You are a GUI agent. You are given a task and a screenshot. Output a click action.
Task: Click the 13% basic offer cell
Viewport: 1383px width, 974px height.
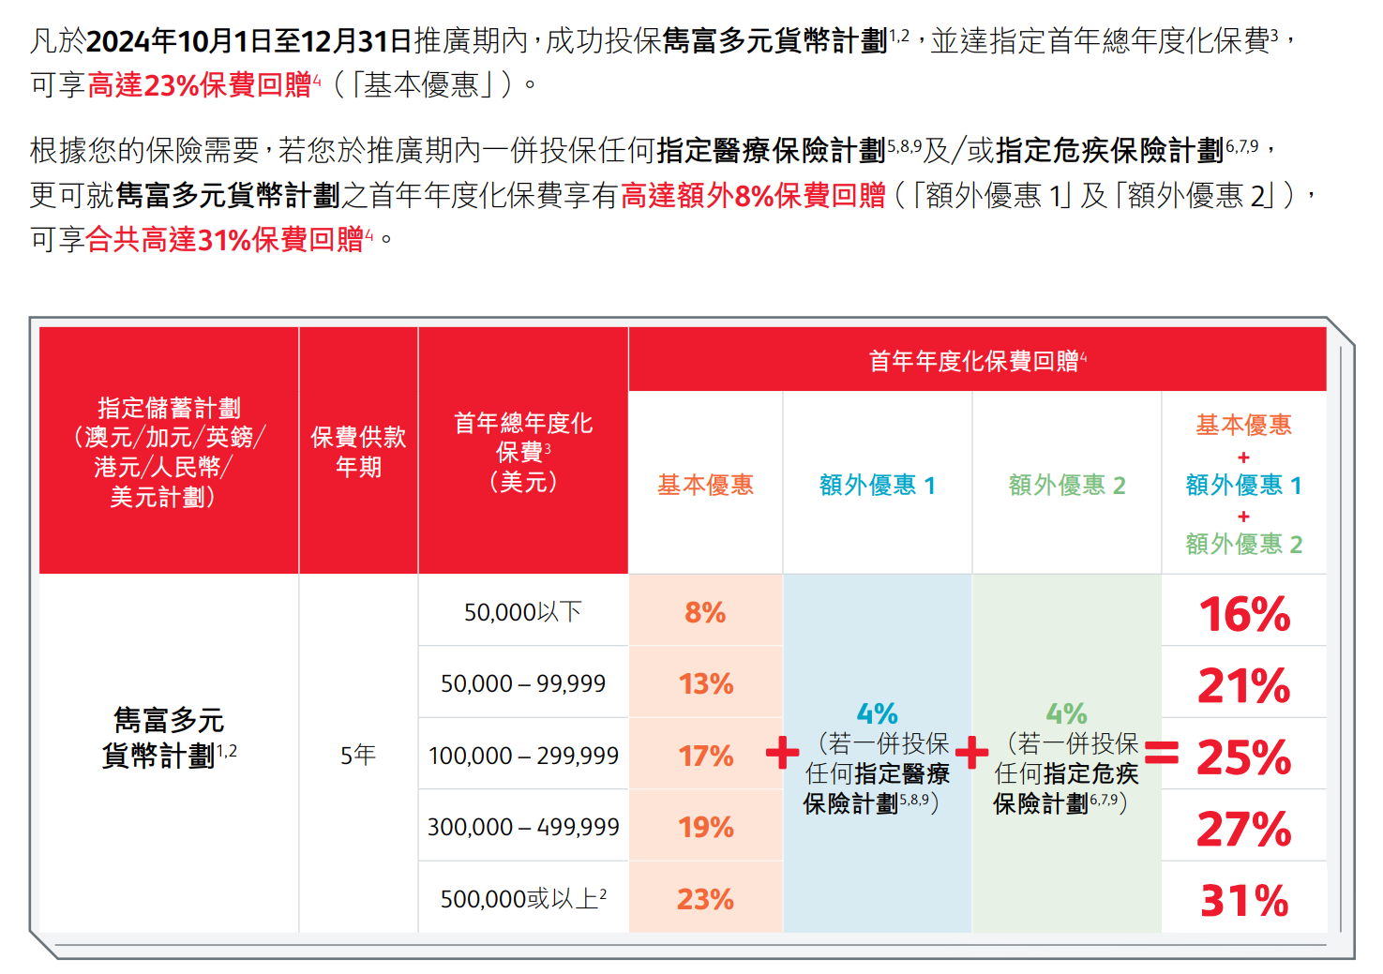(705, 683)
